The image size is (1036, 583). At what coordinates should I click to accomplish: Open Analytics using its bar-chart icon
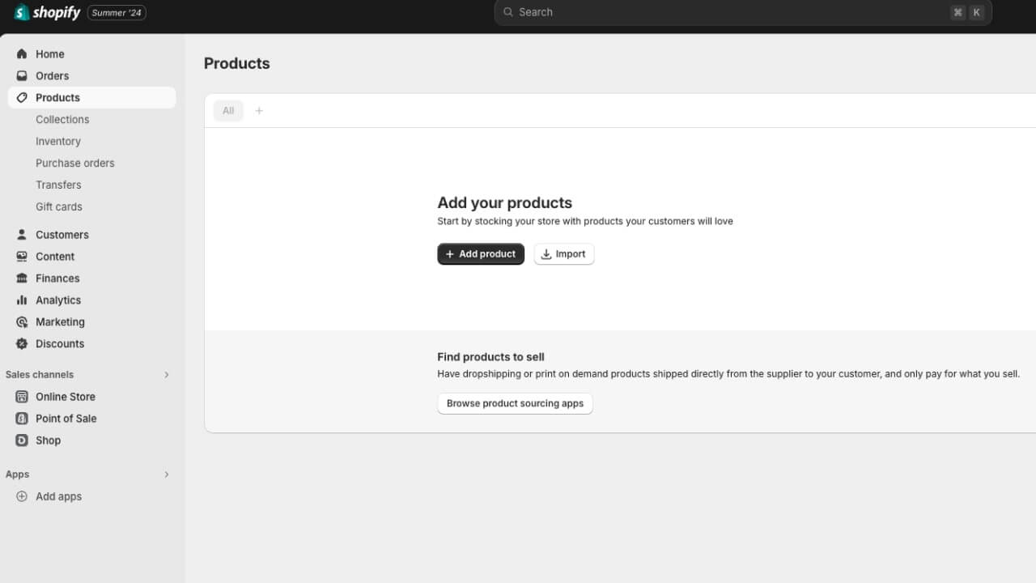[21, 300]
